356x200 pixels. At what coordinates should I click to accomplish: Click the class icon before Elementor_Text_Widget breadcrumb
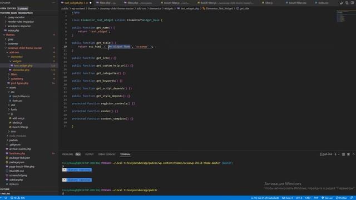(x=204, y=8)
